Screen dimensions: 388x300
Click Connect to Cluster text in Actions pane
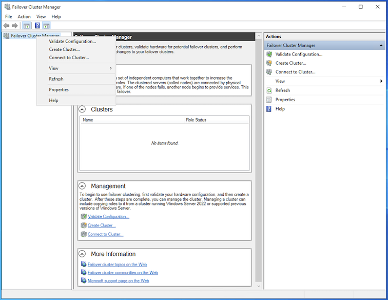pos(296,72)
